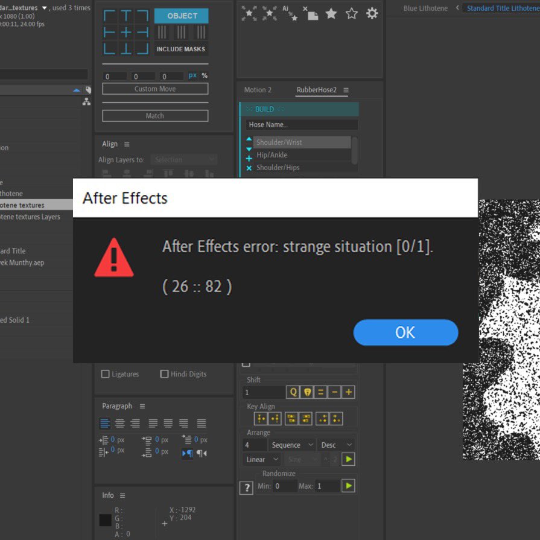Select right-to-left text direction icon

coord(202,453)
